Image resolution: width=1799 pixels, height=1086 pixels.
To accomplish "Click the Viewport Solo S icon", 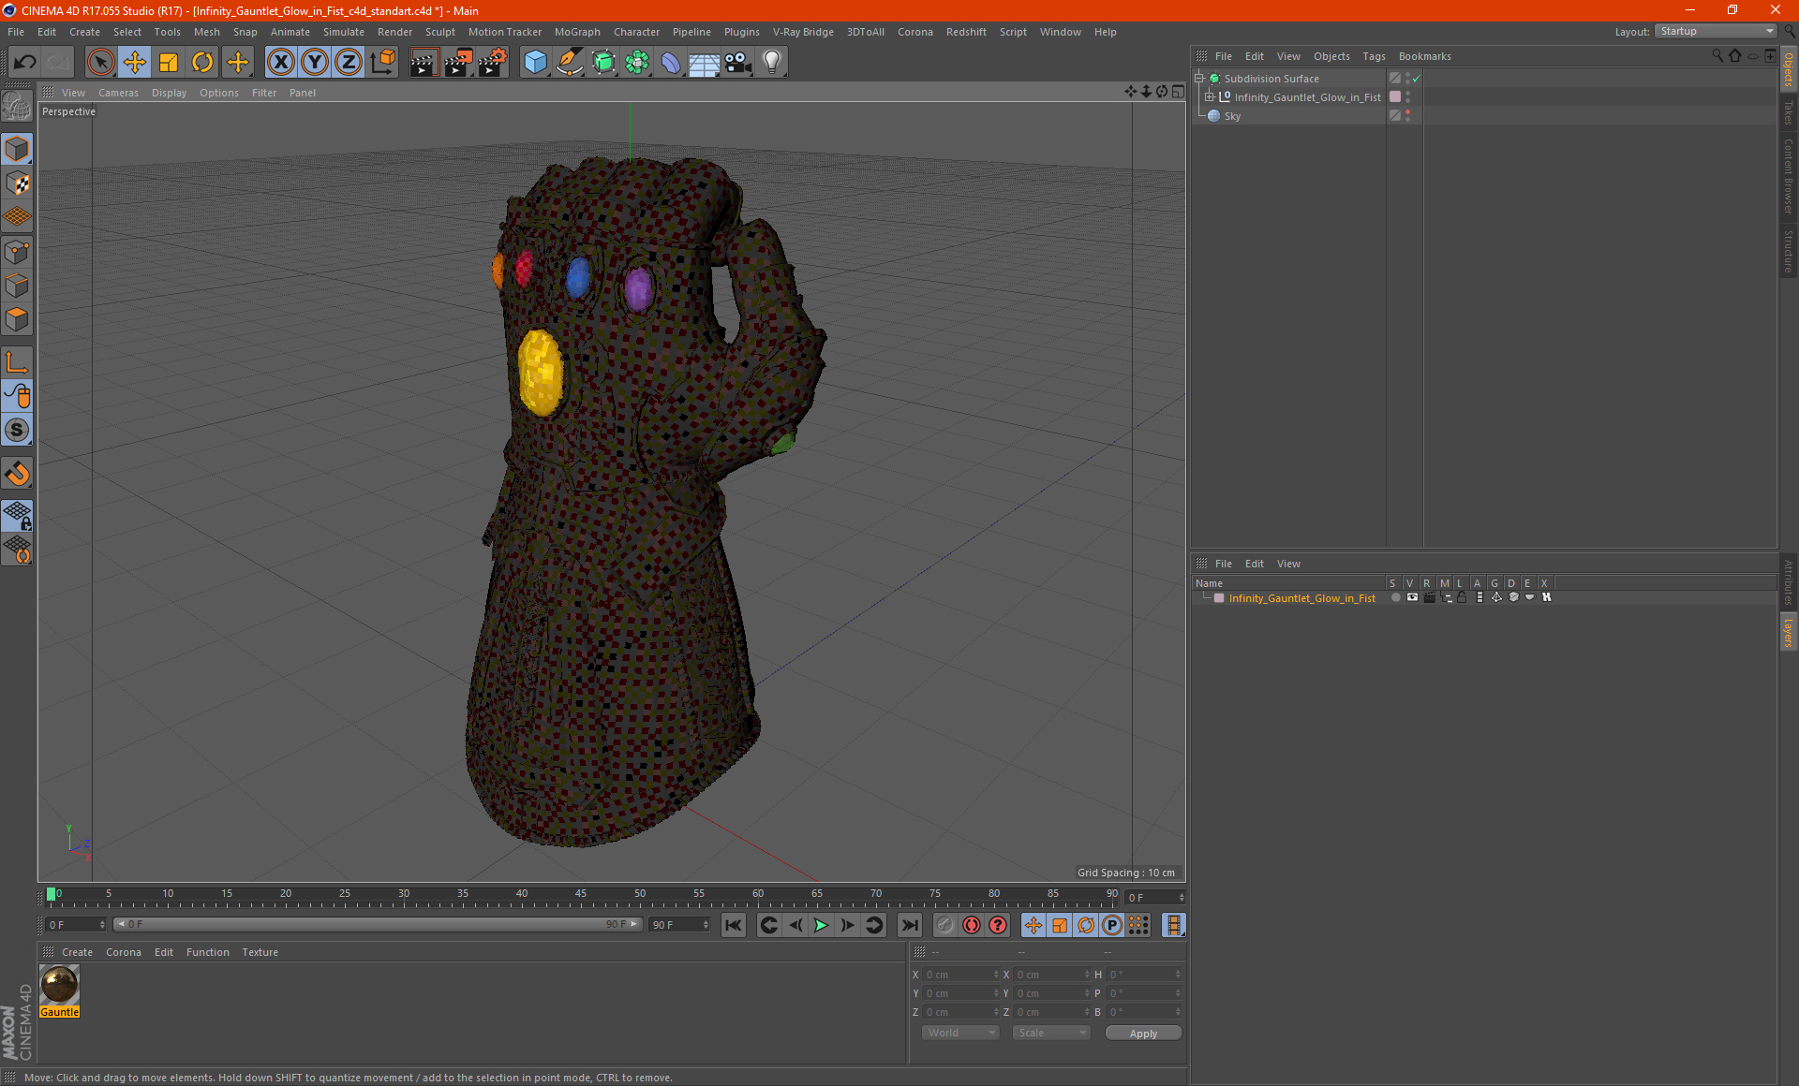I will pyautogui.click(x=17, y=430).
